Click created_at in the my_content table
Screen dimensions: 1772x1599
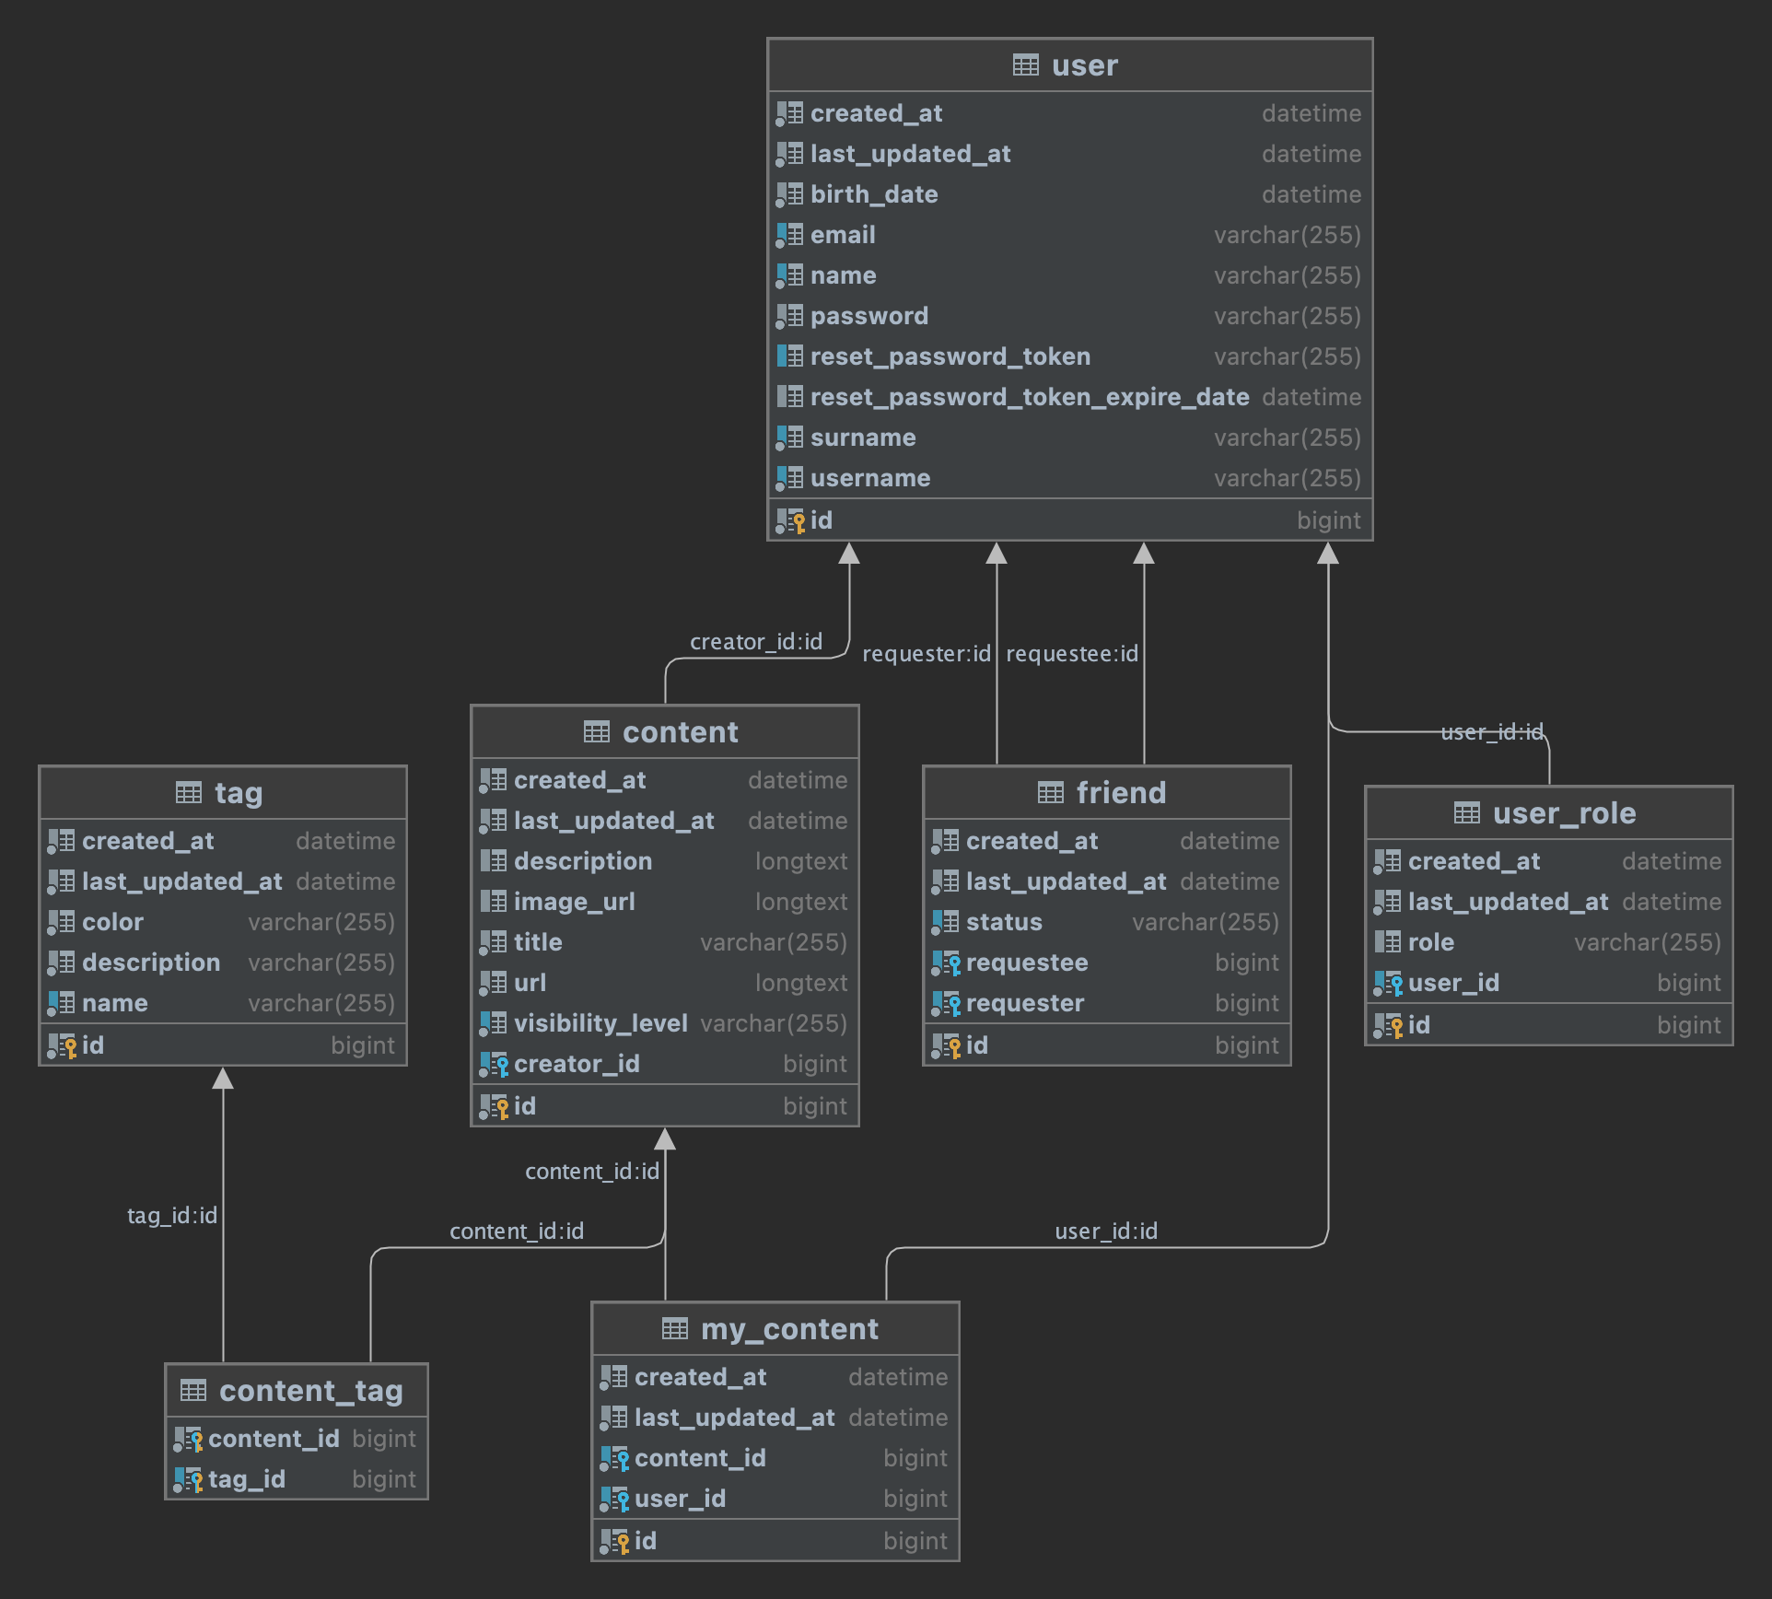[x=775, y=1377]
